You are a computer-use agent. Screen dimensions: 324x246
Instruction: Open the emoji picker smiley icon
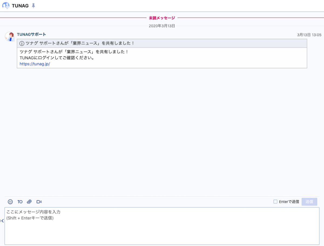(x=10, y=201)
